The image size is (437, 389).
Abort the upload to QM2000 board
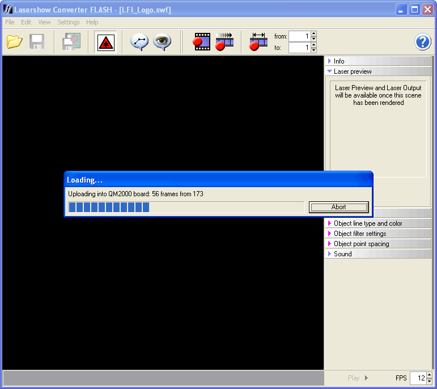click(338, 207)
